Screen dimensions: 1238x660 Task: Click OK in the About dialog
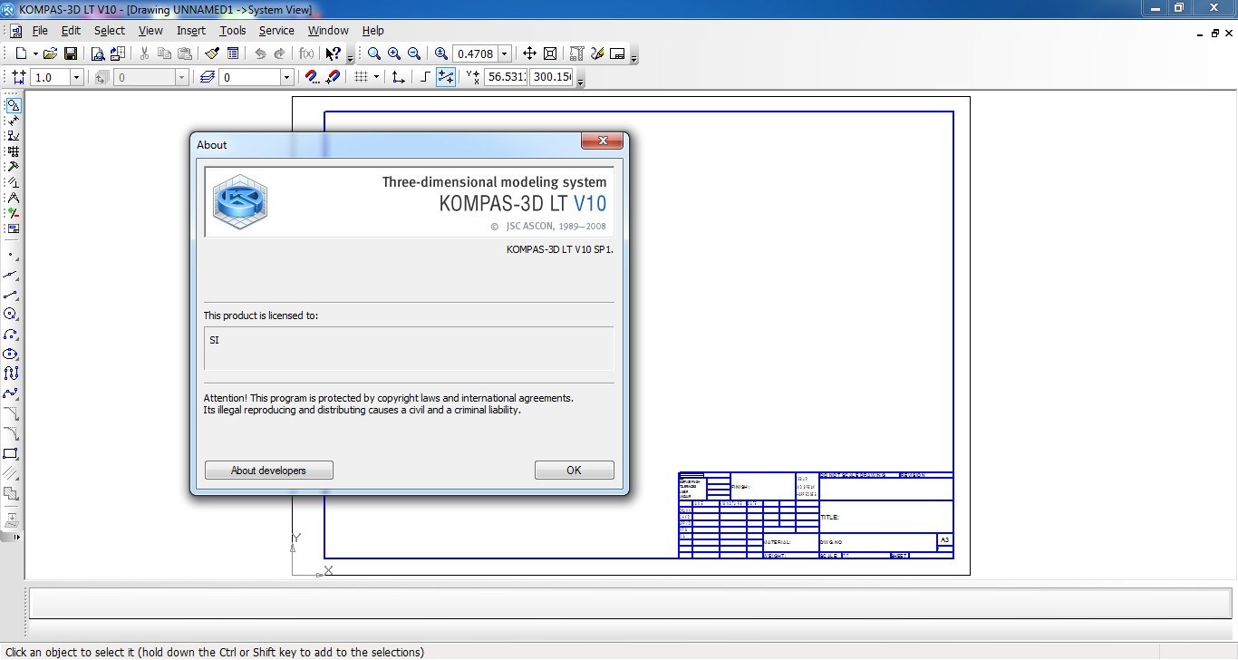574,471
